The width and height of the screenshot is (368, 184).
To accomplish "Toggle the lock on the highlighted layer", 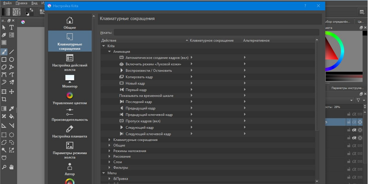I will (x=348, y=122).
